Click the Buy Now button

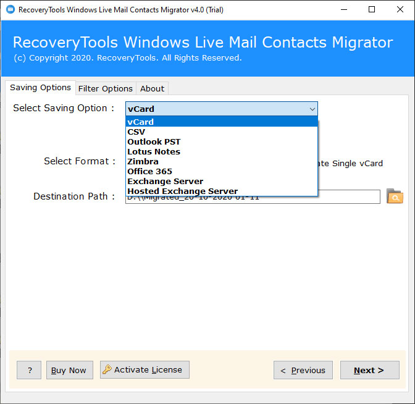click(x=70, y=370)
